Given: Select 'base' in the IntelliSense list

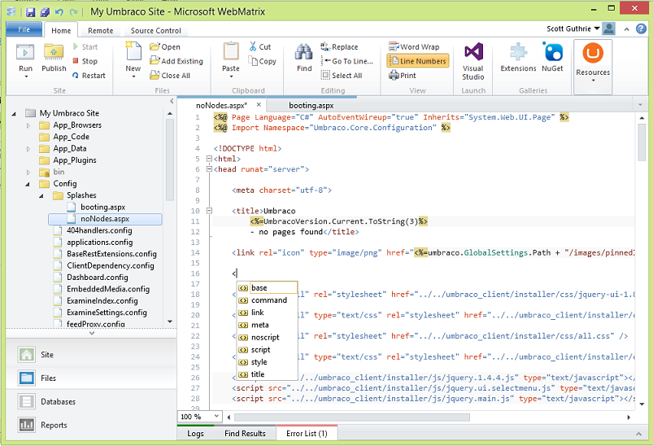Looking at the screenshot, I should [267, 287].
